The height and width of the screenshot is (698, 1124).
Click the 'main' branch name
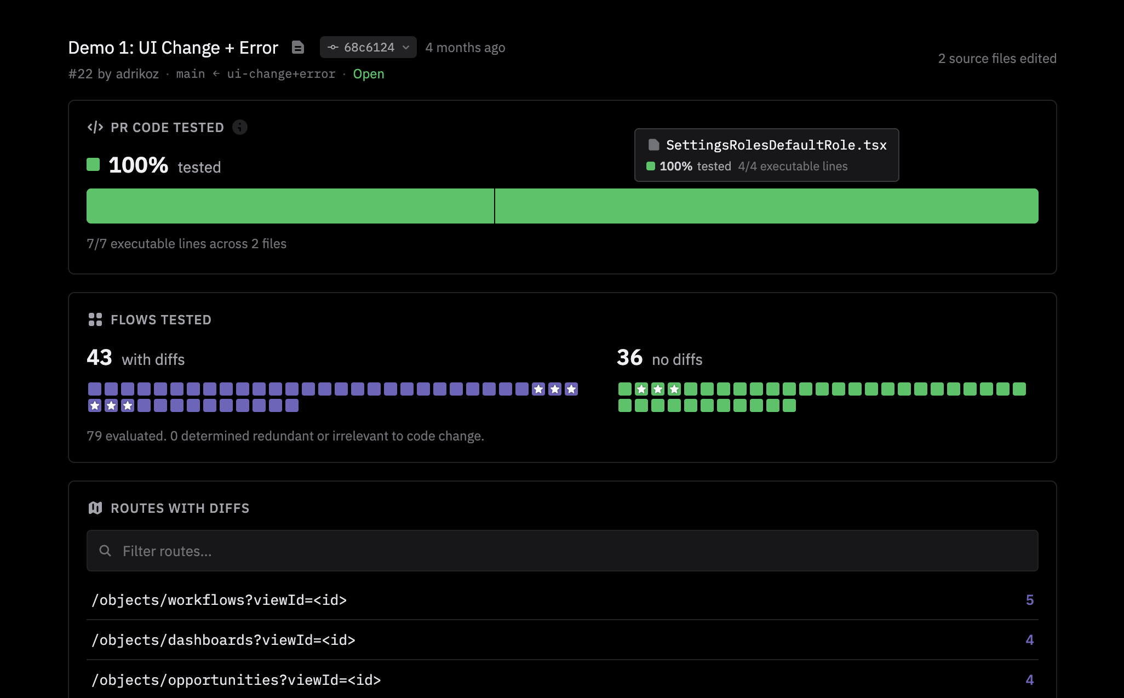pyautogui.click(x=191, y=74)
